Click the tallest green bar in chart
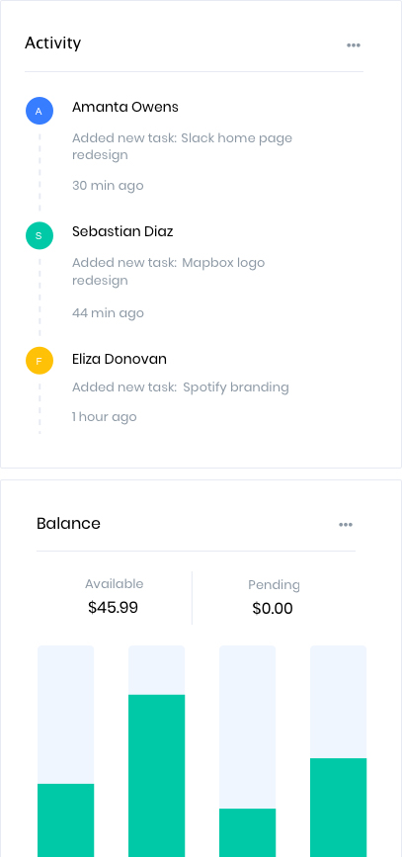This screenshot has height=857, width=402. tap(157, 776)
